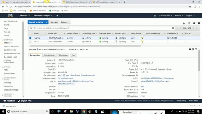Jump to the last page of results
This screenshot has height=114, width=202.
pos(197,28)
